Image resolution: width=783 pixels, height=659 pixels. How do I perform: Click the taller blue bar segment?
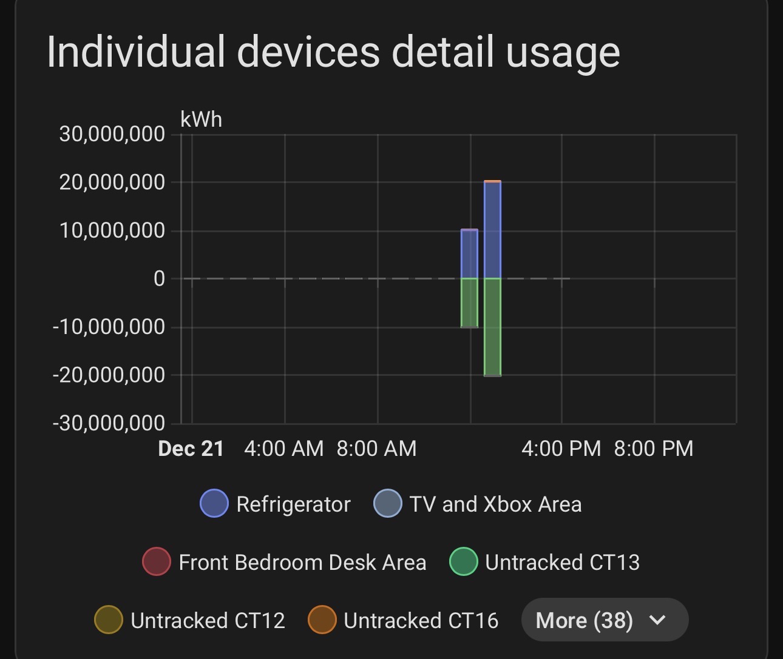[492, 230]
